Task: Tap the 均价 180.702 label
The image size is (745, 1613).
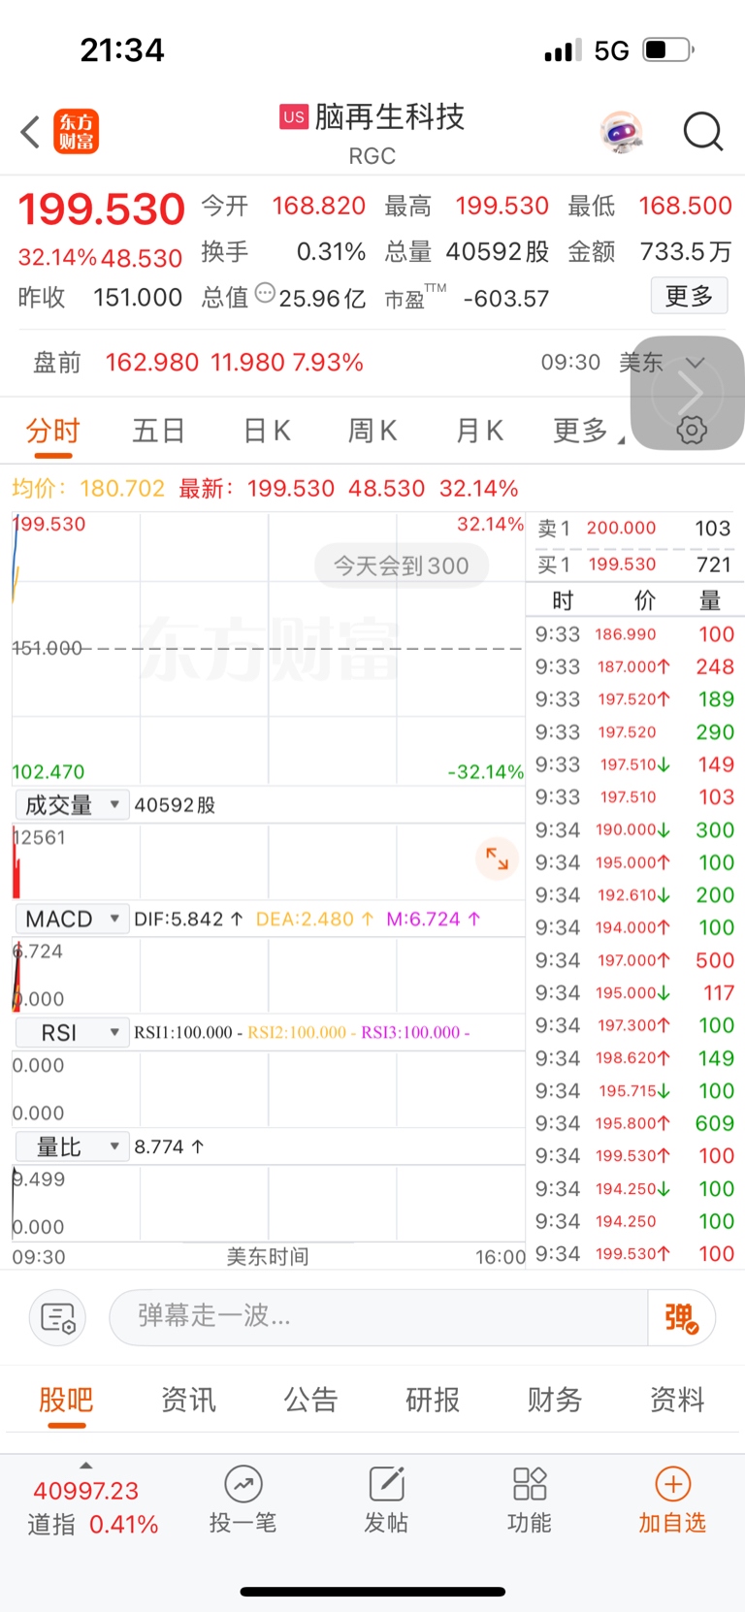Action: [88, 488]
